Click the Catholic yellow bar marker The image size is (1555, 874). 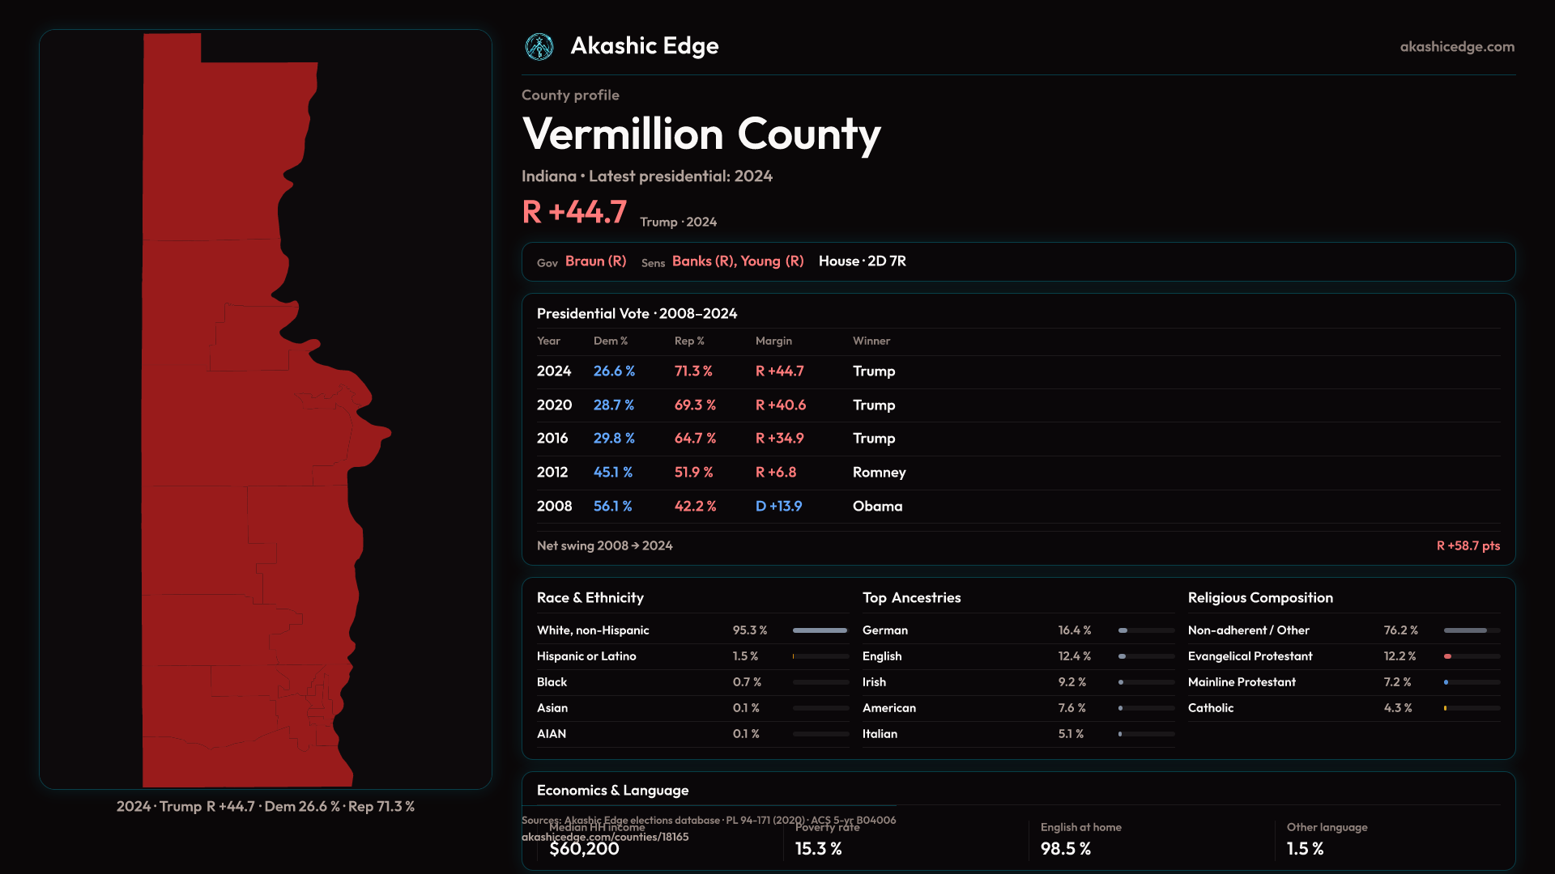1446,708
